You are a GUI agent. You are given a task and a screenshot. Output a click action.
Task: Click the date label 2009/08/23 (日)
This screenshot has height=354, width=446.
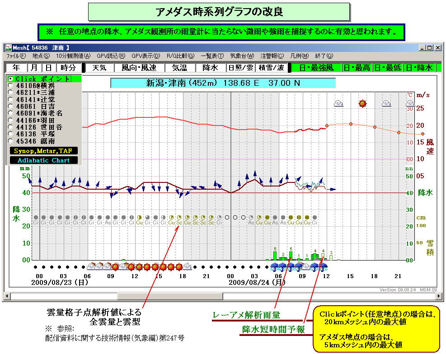pos(60,282)
